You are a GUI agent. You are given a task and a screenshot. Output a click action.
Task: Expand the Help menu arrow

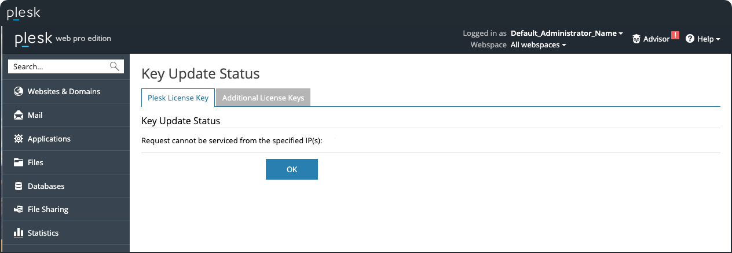pos(718,39)
